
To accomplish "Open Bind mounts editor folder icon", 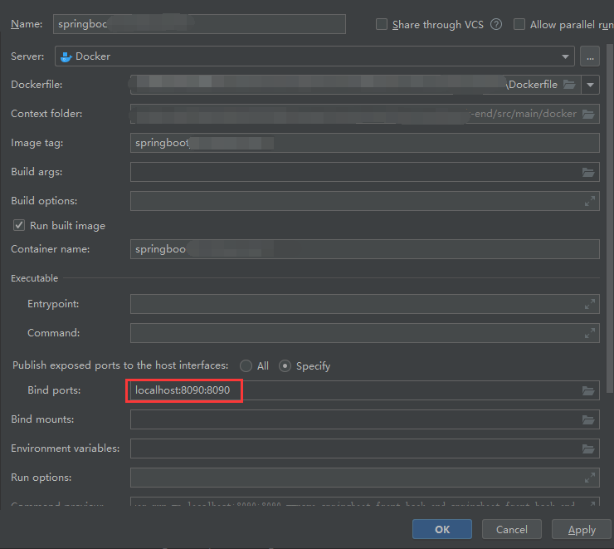I will pyautogui.click(x=588, y=419).
